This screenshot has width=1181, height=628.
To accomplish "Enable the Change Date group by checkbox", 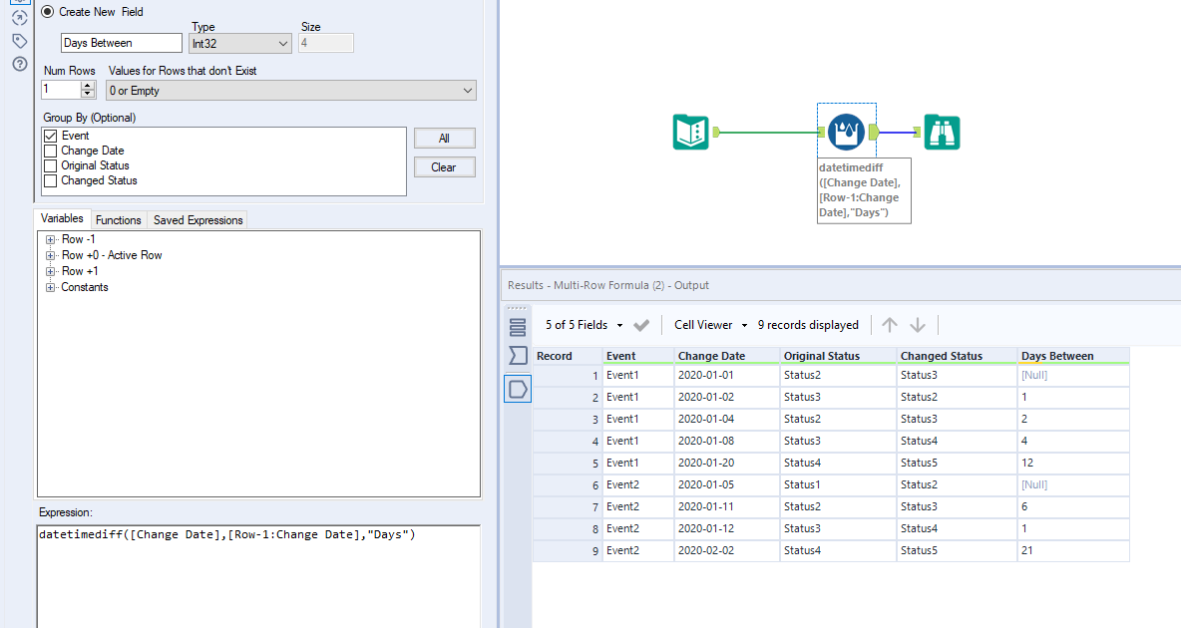I will (x=51, y=150).
